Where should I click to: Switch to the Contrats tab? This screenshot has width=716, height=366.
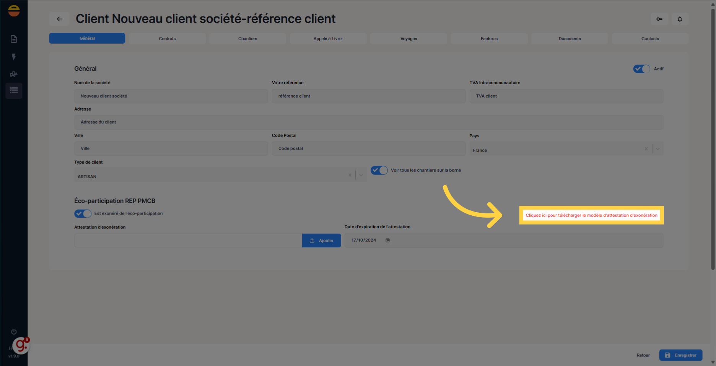(x=167, y=39)
